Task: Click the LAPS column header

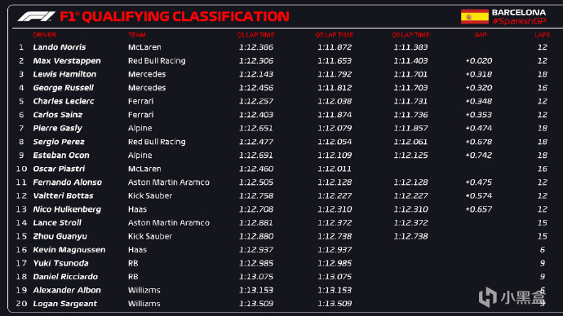Action: click(542, 35)
